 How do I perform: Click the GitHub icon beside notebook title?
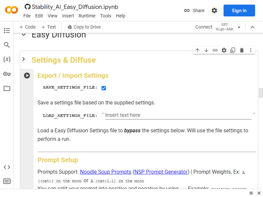[x=27, y=7]
